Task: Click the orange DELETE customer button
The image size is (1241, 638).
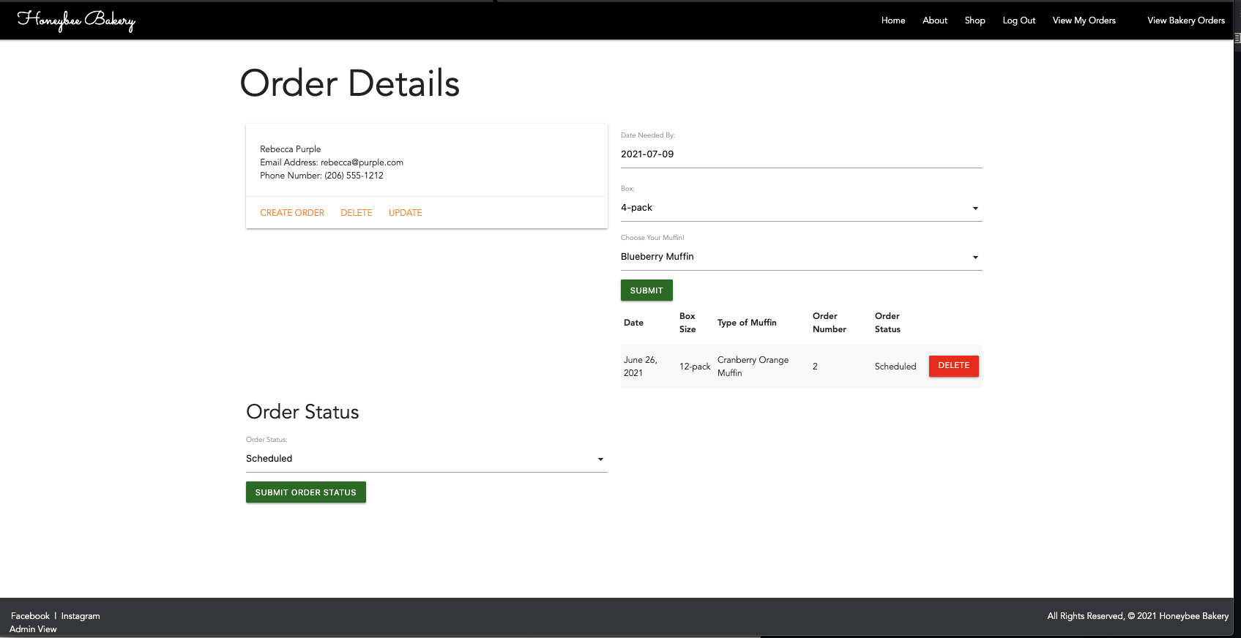Action: tap(357, 213)
